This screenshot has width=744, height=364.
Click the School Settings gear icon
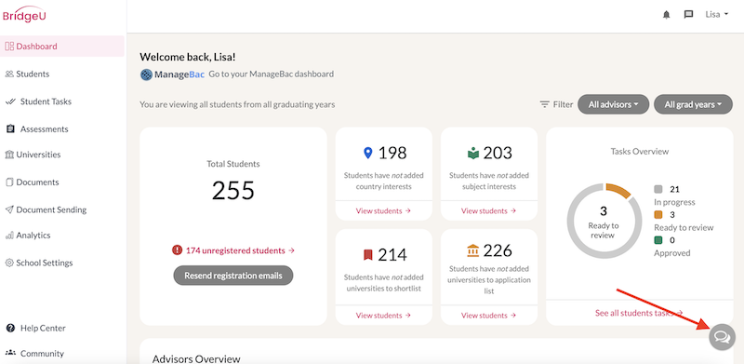tap(9, 263)
